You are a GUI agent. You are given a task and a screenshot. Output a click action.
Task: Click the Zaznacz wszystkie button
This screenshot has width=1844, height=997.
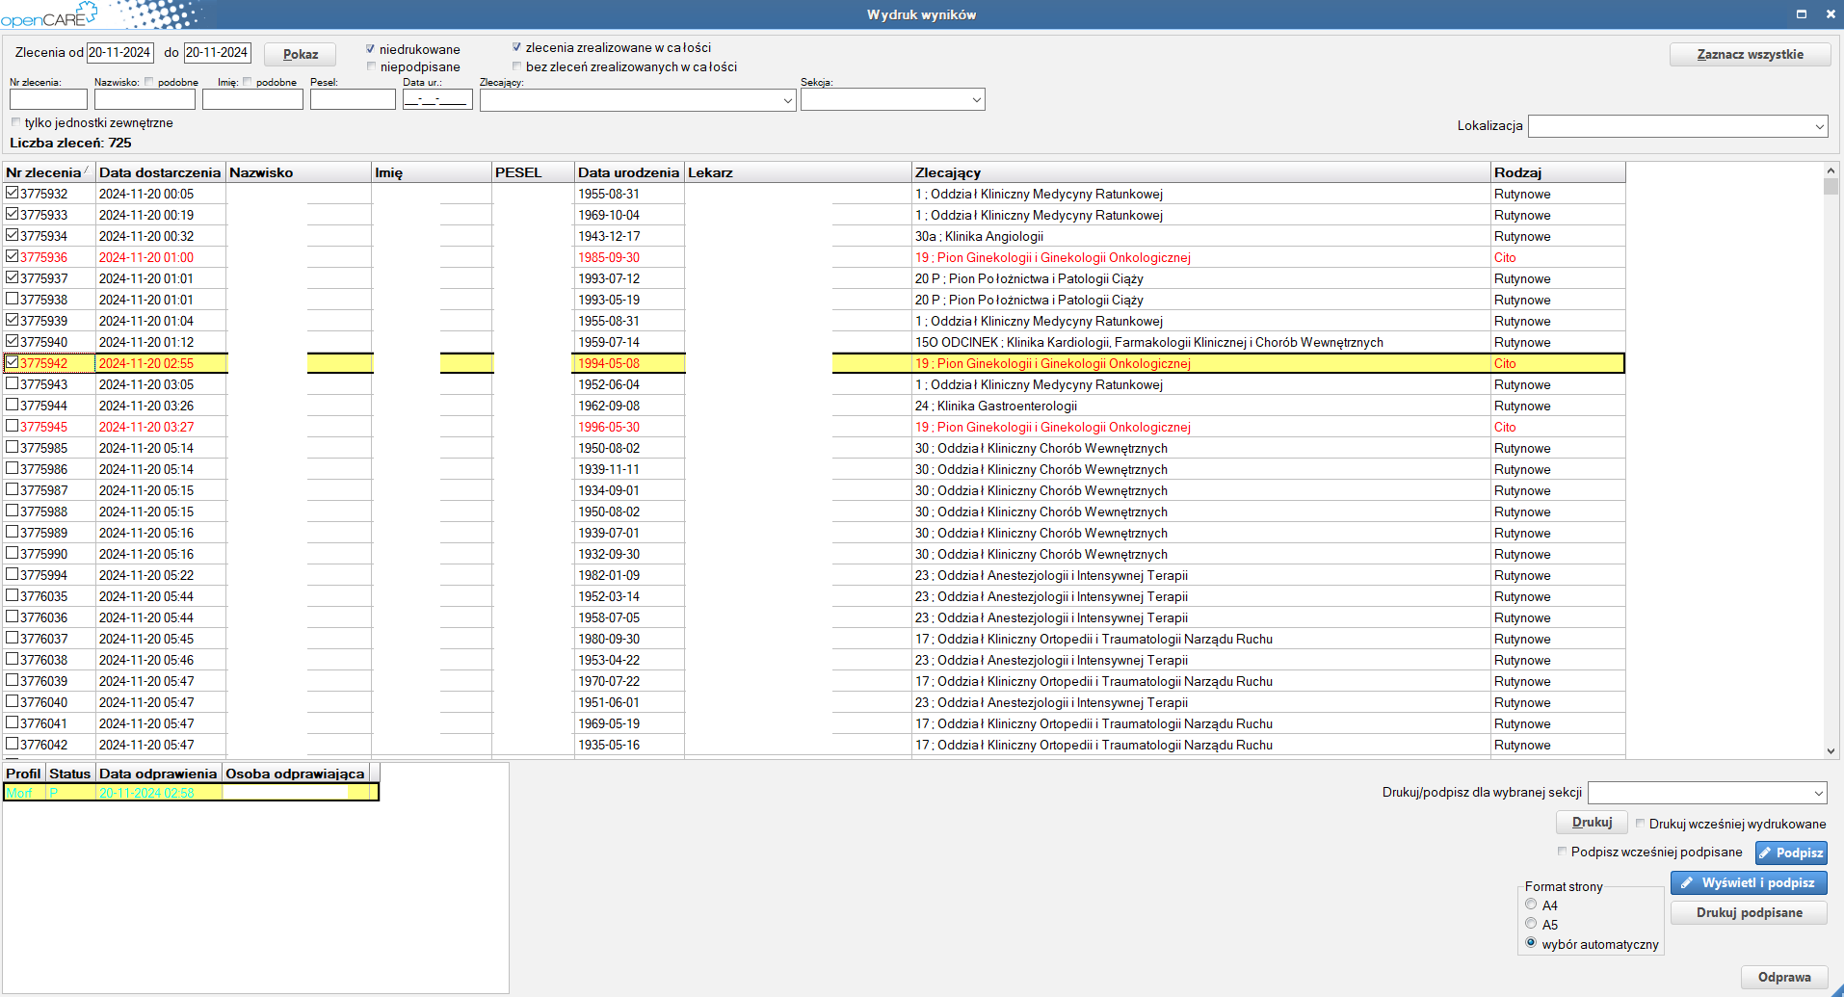pyautogui.click(x=1749, y=55)
